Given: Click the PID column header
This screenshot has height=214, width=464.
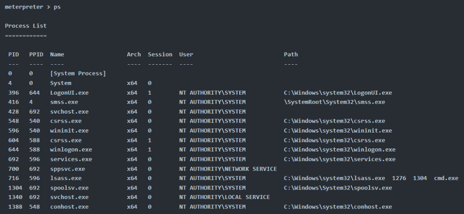Looking at the screenshot, I should click(14, 54).
